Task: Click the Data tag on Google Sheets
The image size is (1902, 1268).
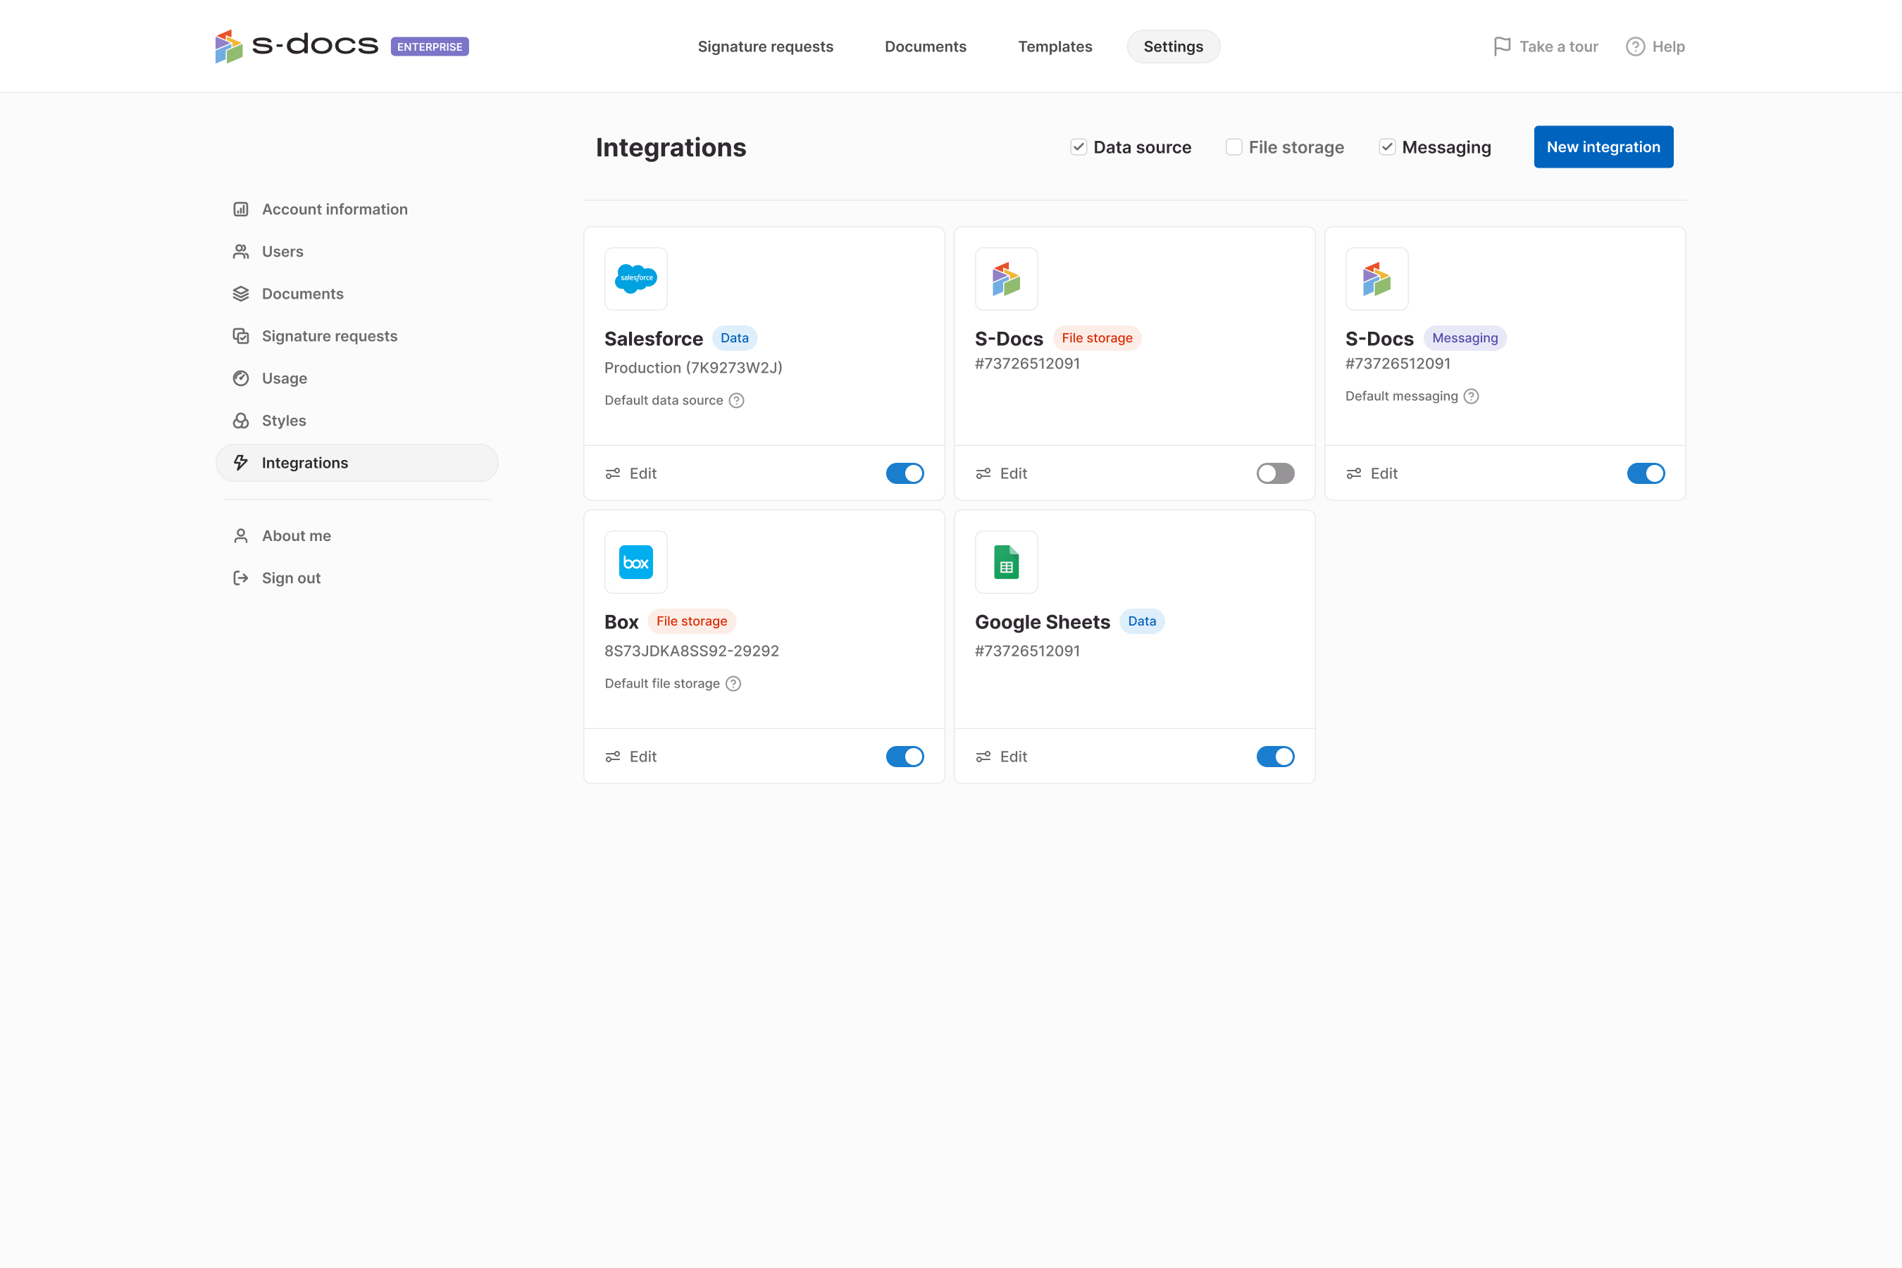Action: [1142, 621]
